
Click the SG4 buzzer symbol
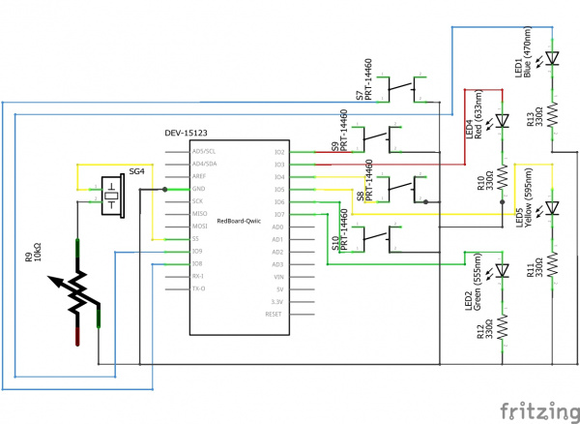pyautogui.click(x=113, y=191)
